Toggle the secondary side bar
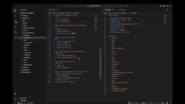185x104 pixels. click(170, 6)
